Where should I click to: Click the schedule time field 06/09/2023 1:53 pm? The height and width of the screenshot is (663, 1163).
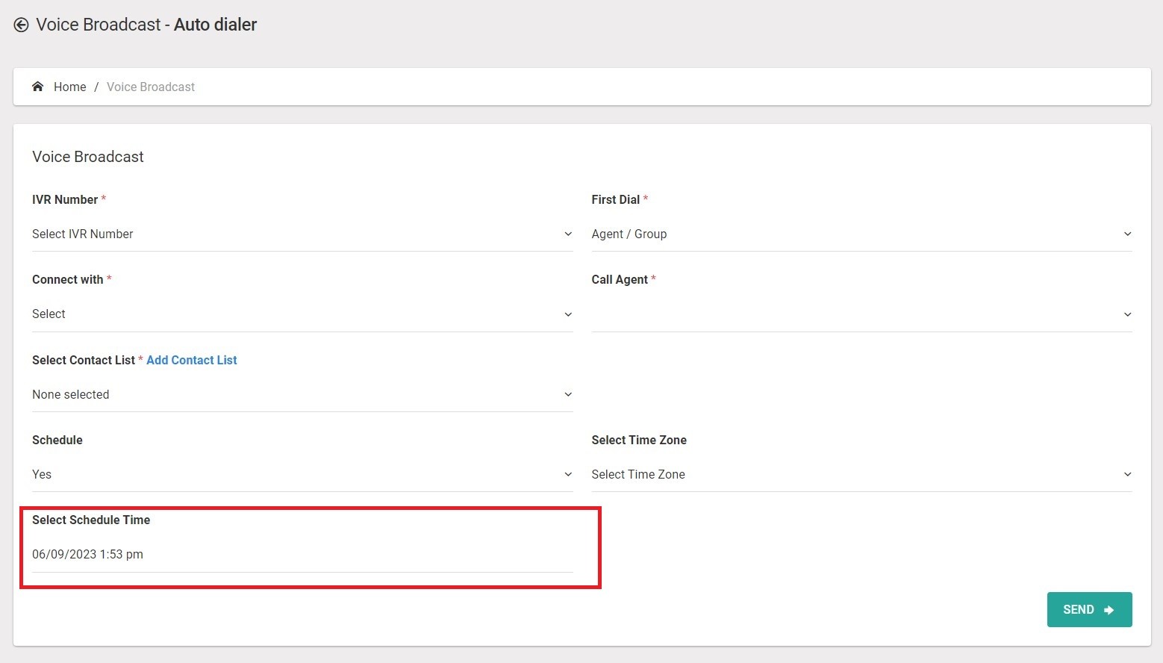click(x=302, y=555)
